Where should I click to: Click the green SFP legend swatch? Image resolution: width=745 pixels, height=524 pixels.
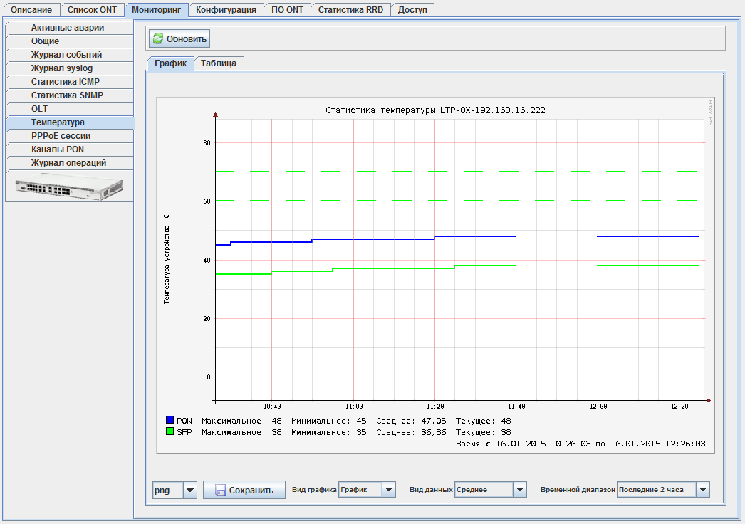(170, 432)
